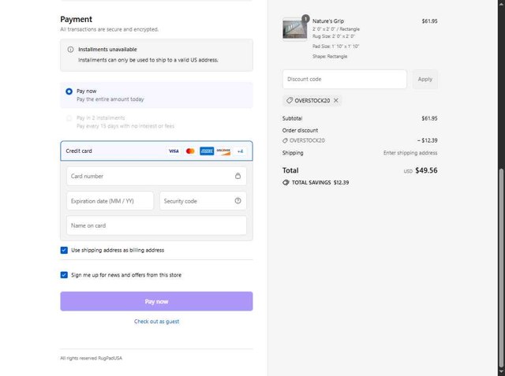The height and width of the screenshot is (376, 505).
Task: Focus the Security code field
Action: pos(203,201)
